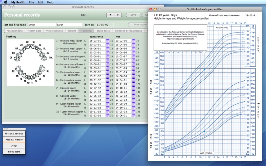The height and width of the screenshot is (166, 266).
Task: Open calendar icon for loss date 21-01-98
Action: tap(134, 68)
